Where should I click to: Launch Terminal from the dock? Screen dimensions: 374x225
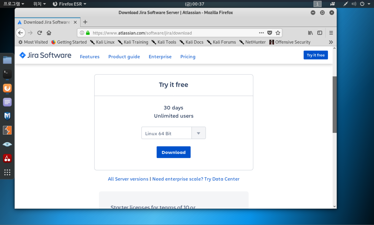7,74
